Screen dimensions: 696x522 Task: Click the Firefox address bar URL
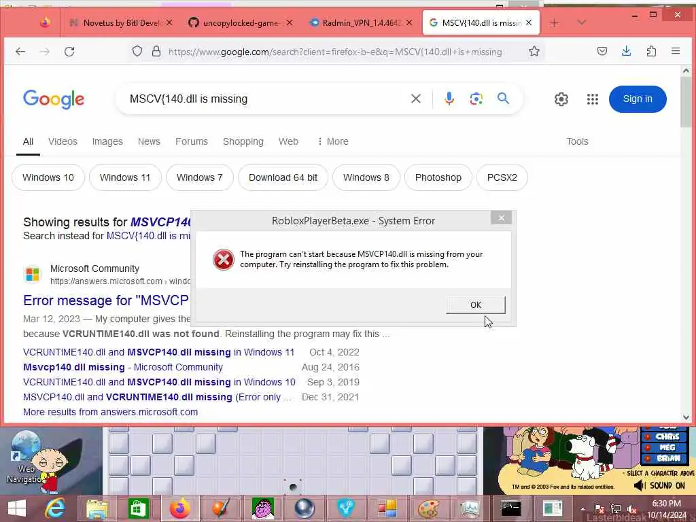point(335,52)
